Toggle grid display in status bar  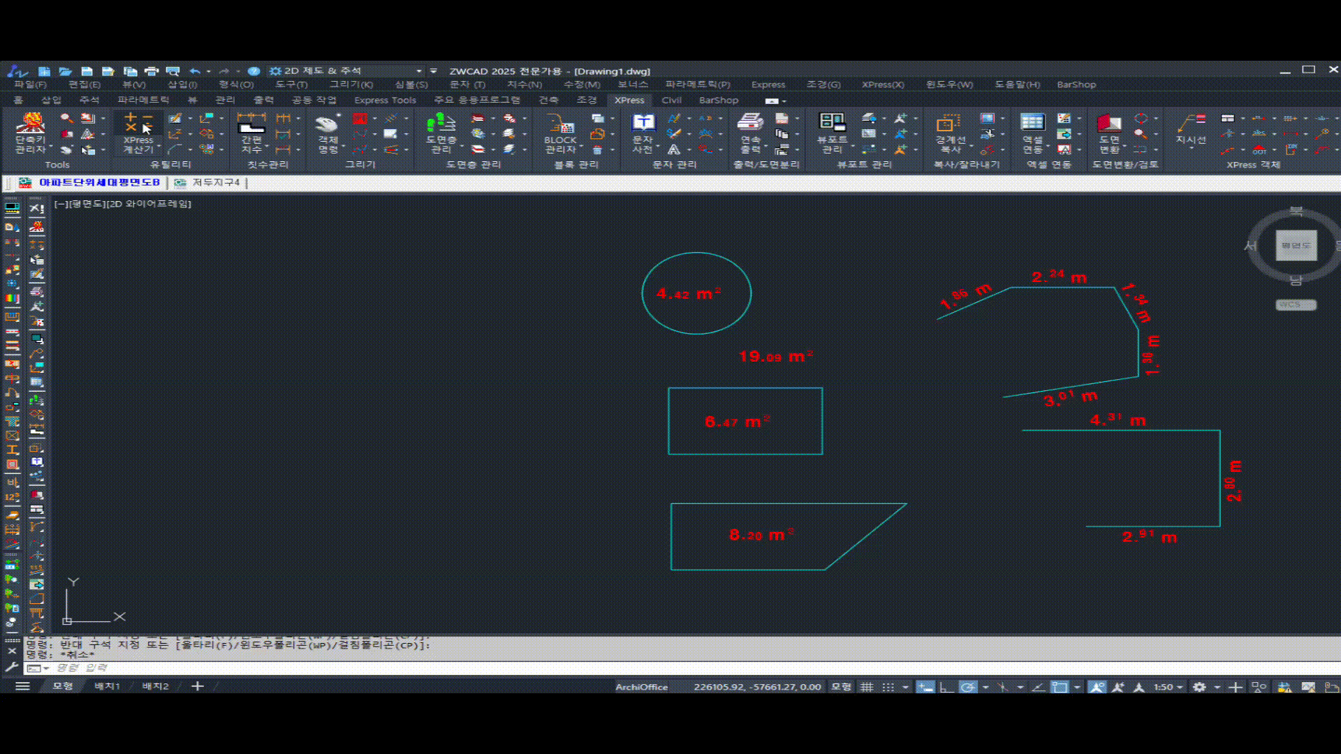point(867,687)
